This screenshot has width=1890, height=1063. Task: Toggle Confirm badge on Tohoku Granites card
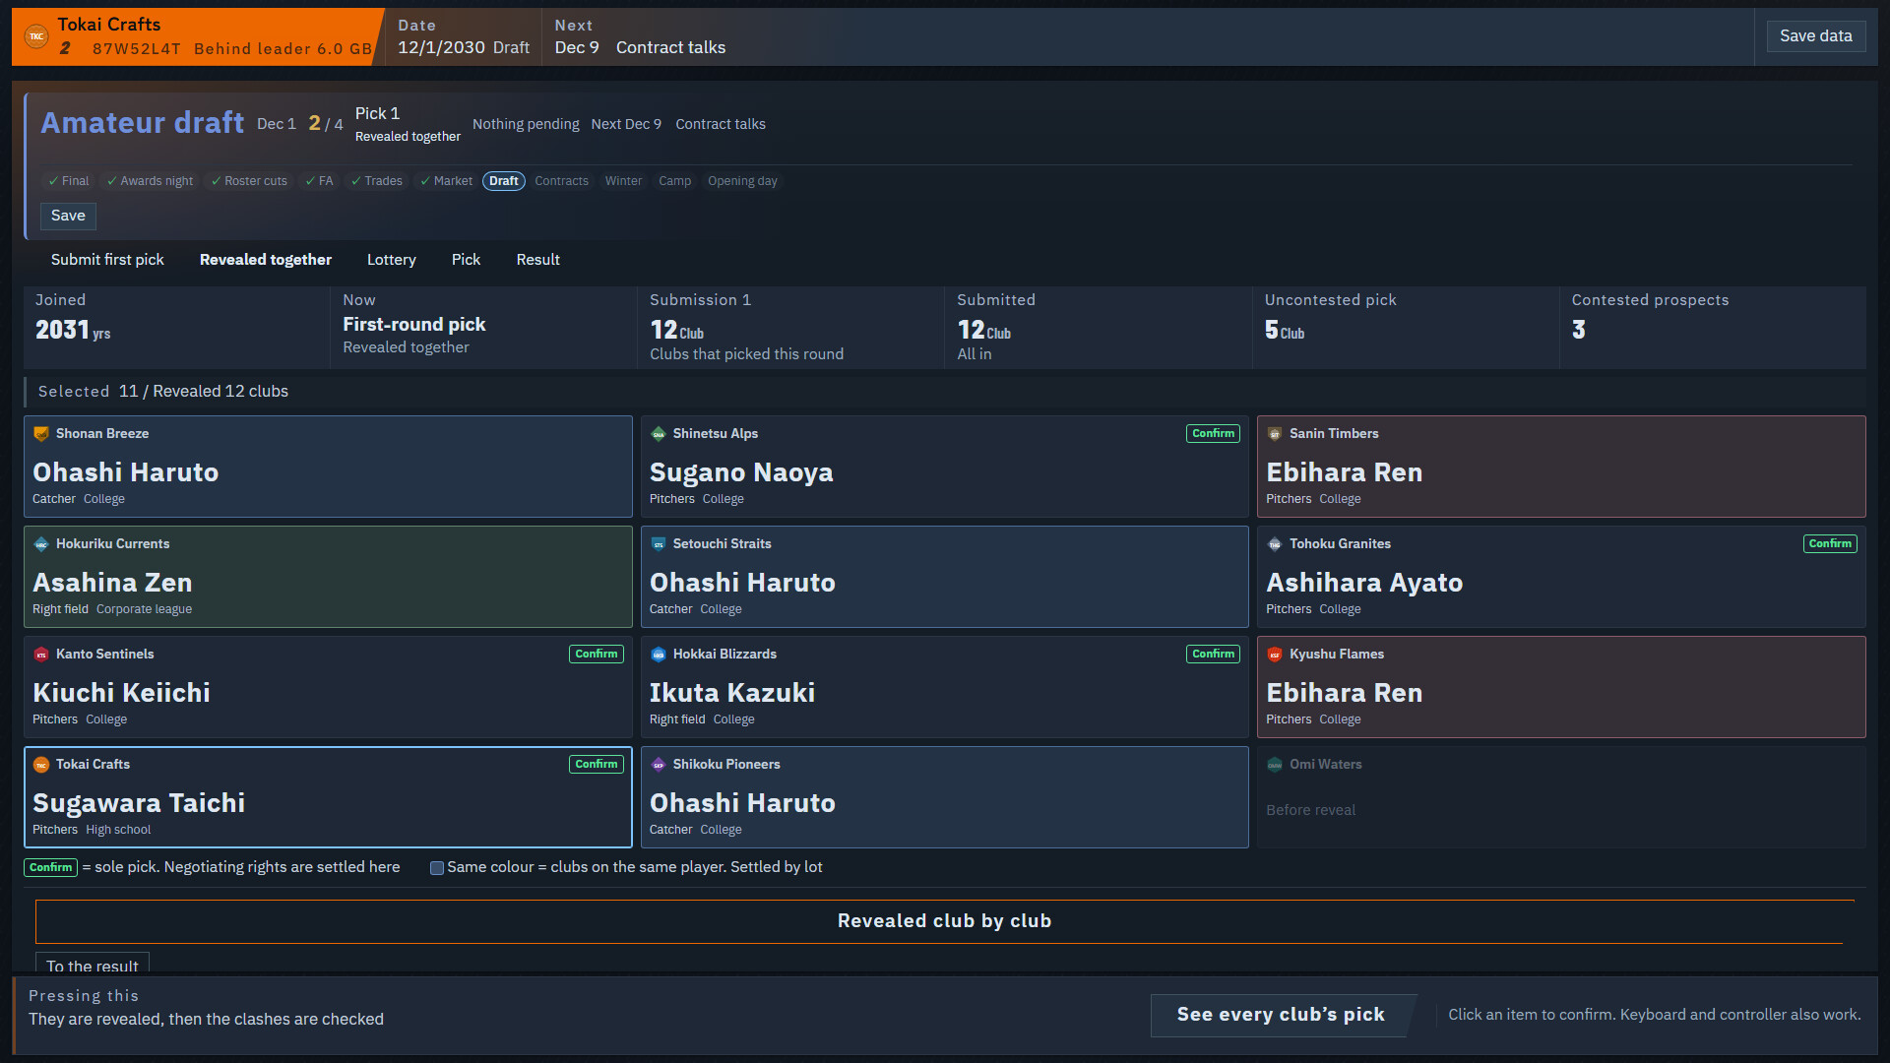[x=1830, y=543]
